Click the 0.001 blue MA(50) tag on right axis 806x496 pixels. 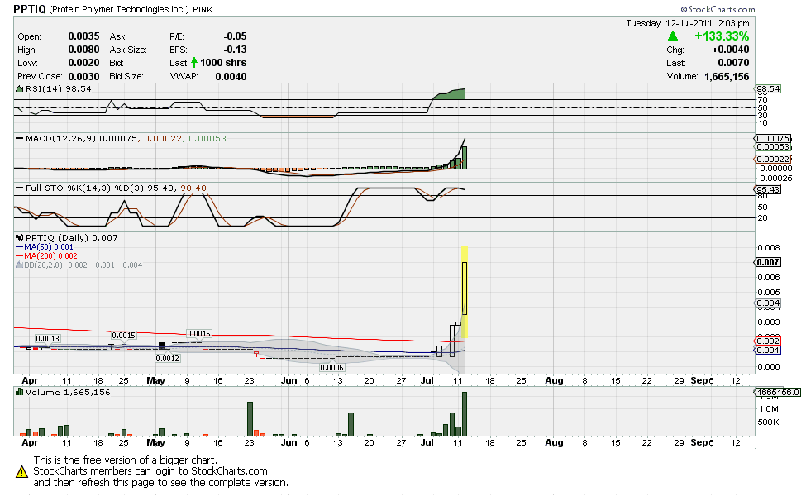[767, 350]
